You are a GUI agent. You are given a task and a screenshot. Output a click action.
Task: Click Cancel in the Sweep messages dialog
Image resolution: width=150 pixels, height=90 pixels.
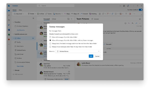[97, 56]
